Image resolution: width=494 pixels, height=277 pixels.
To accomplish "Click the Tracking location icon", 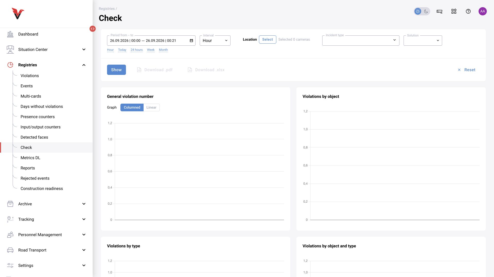I will coord(10,219).
